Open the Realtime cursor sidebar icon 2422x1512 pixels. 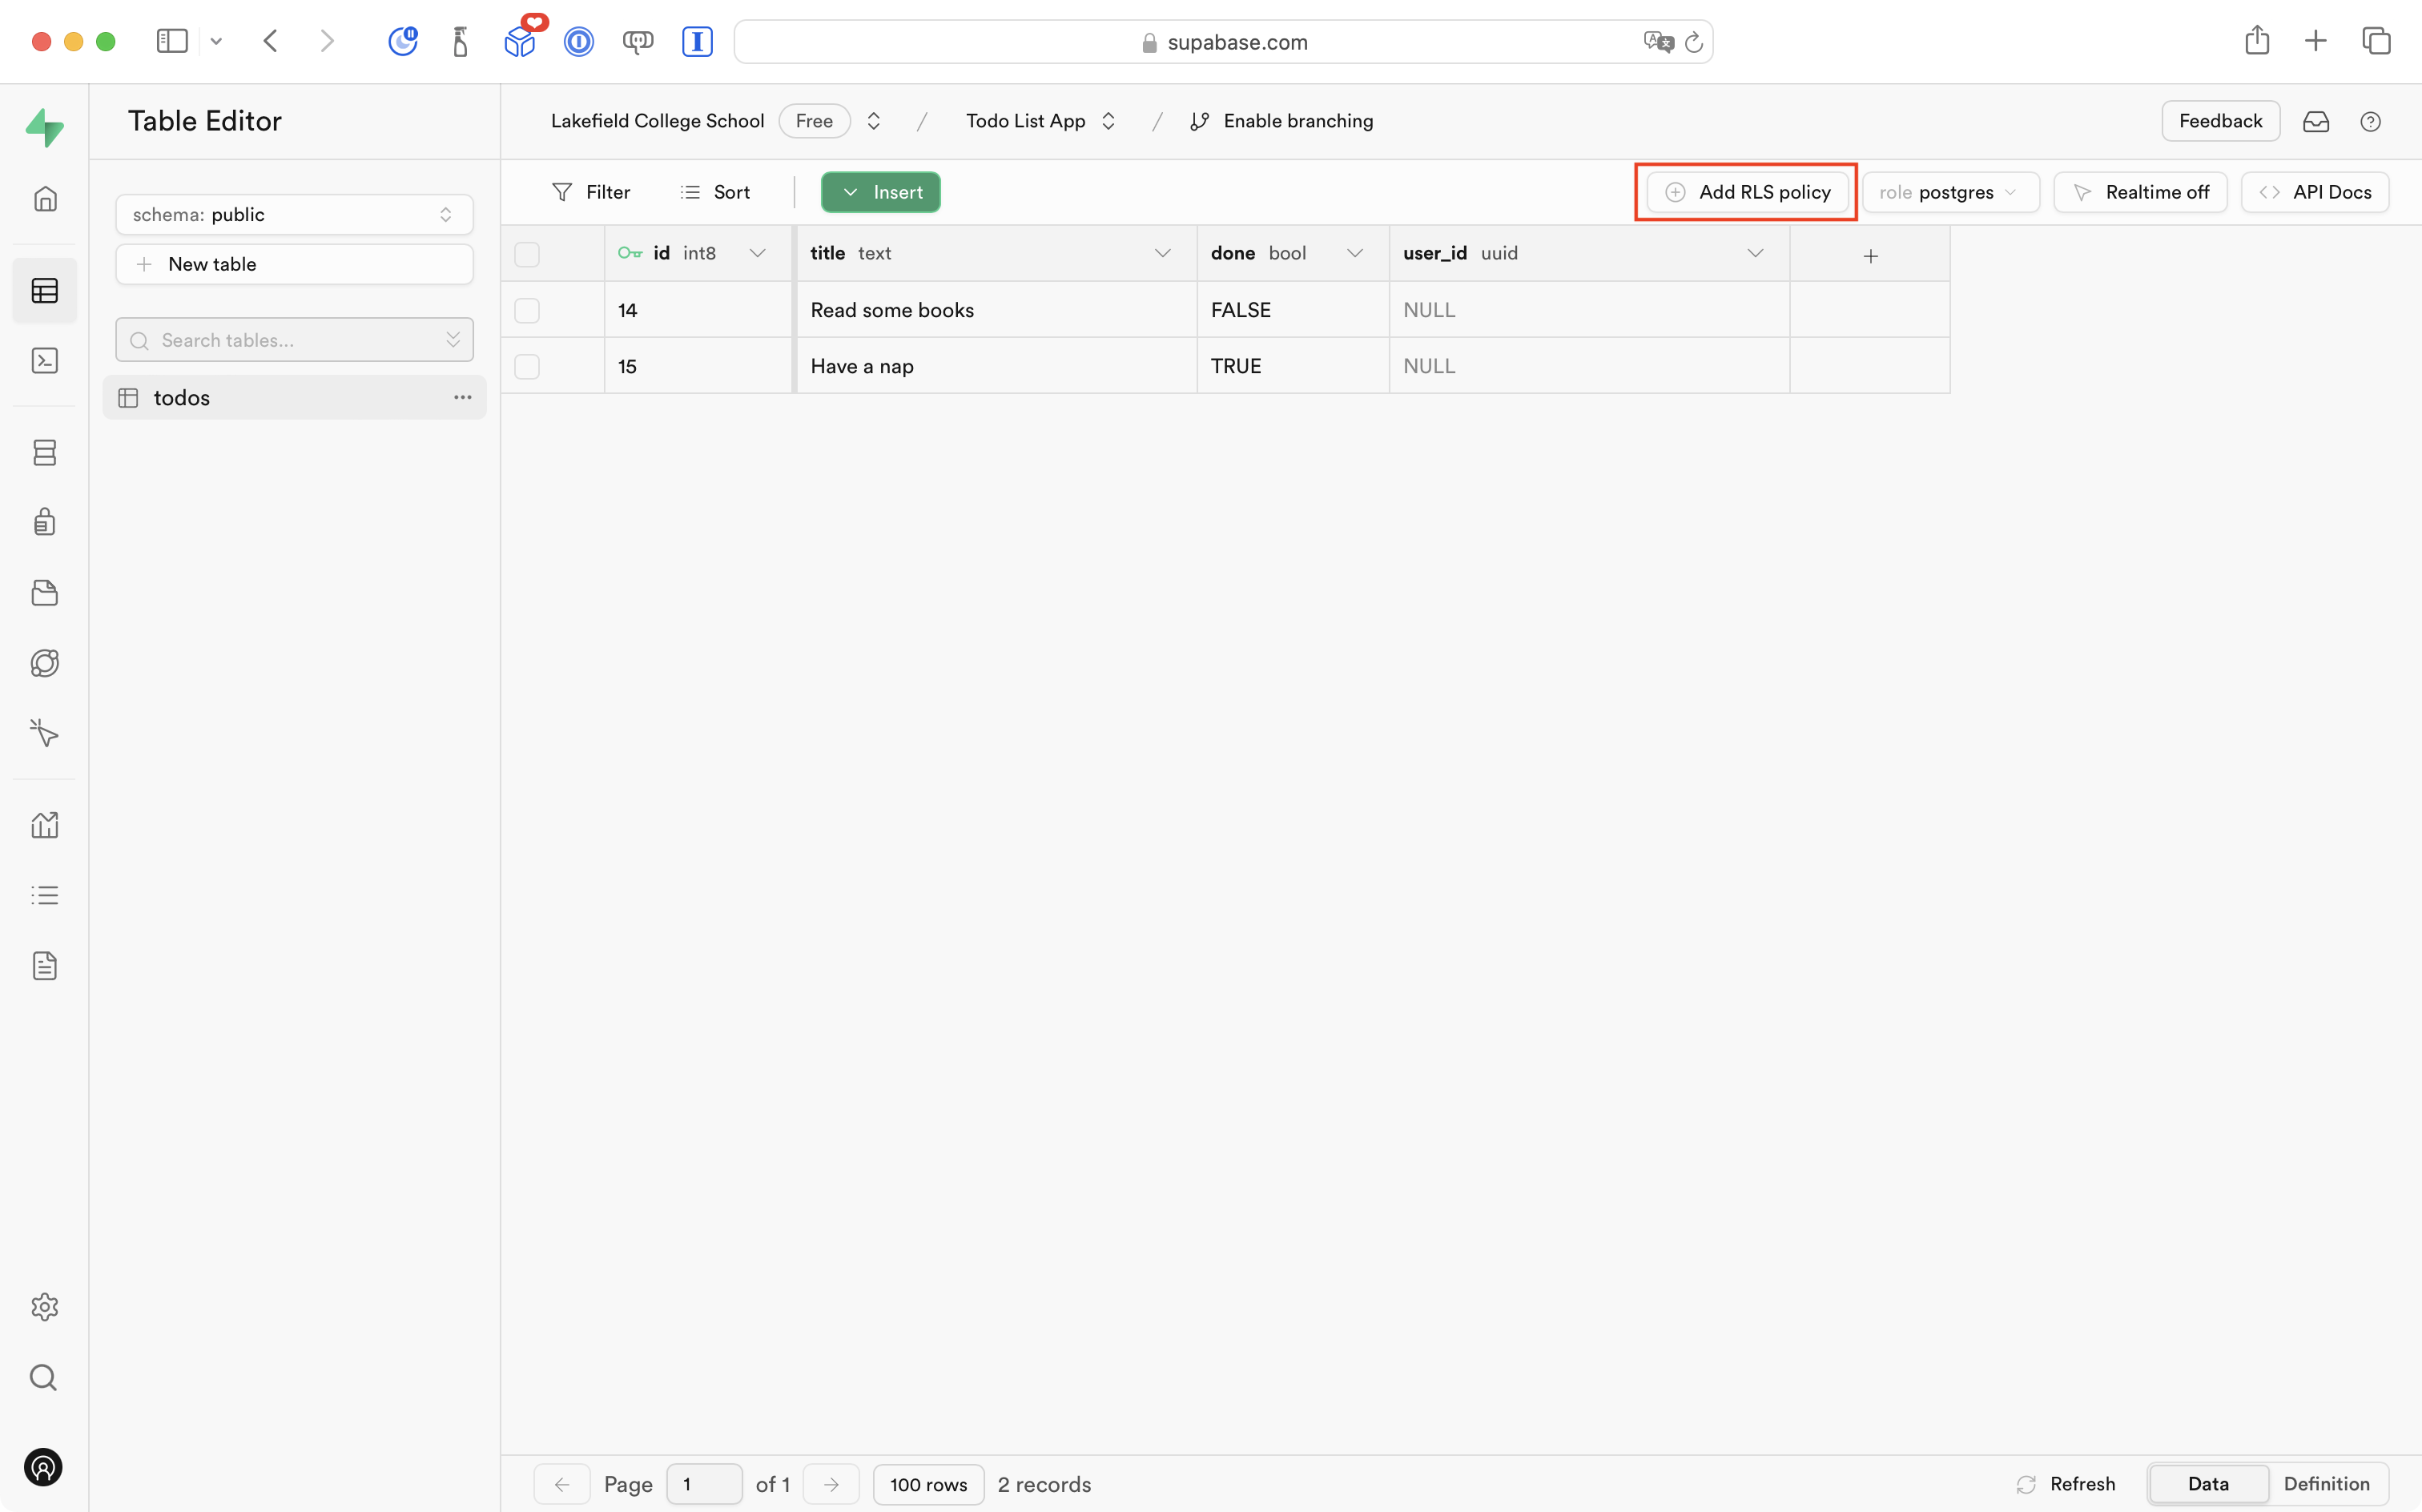click(45, 733)
